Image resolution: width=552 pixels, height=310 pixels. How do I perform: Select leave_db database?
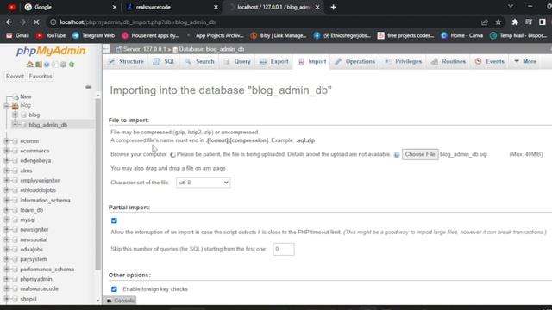point(32,210)
